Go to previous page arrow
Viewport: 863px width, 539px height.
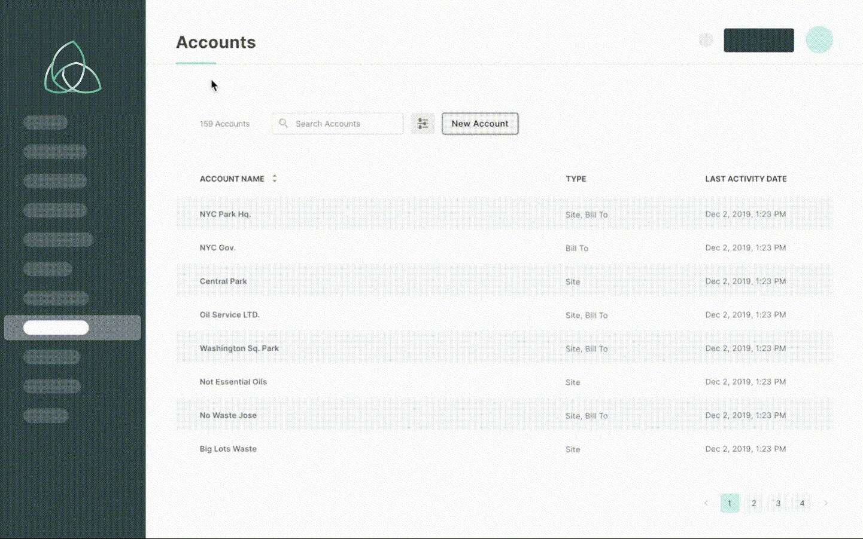pyautogui.click(x=706, y=503)
